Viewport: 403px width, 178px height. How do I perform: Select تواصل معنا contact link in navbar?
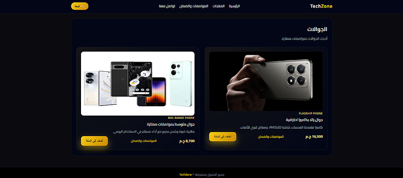pyautogui.click(x=167, y=6)
